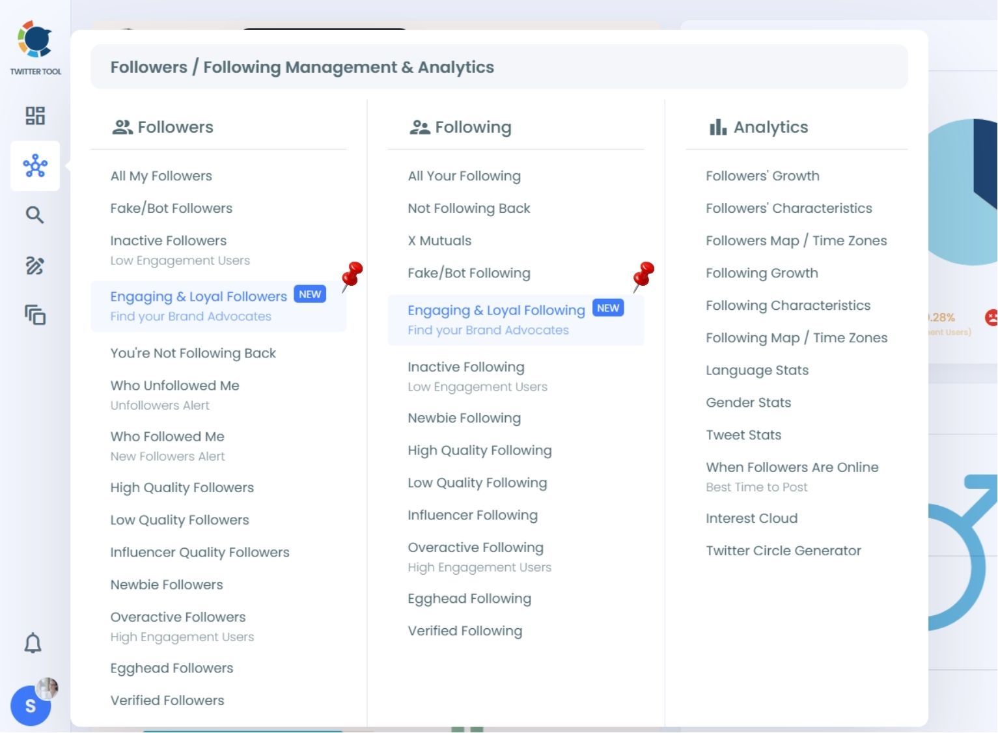
Task: View X Mutuals list
Action: (x=439, y=241)
